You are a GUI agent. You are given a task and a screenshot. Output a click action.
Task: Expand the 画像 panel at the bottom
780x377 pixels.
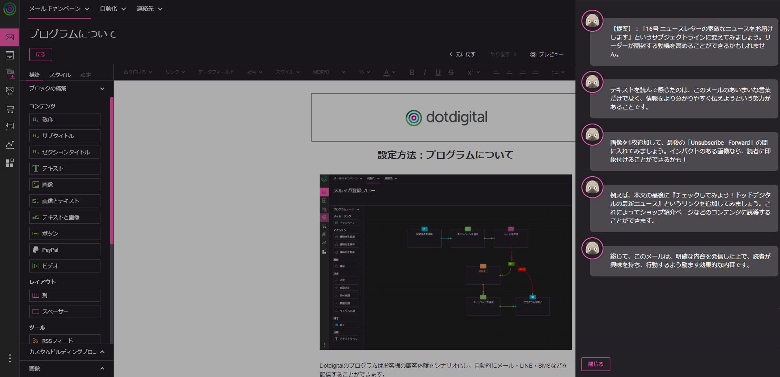pyautogui.click(x=66, y=368)
